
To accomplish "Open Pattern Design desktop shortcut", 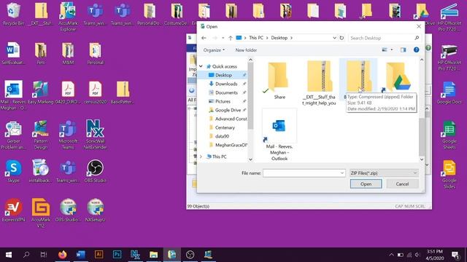I will 41,135.
